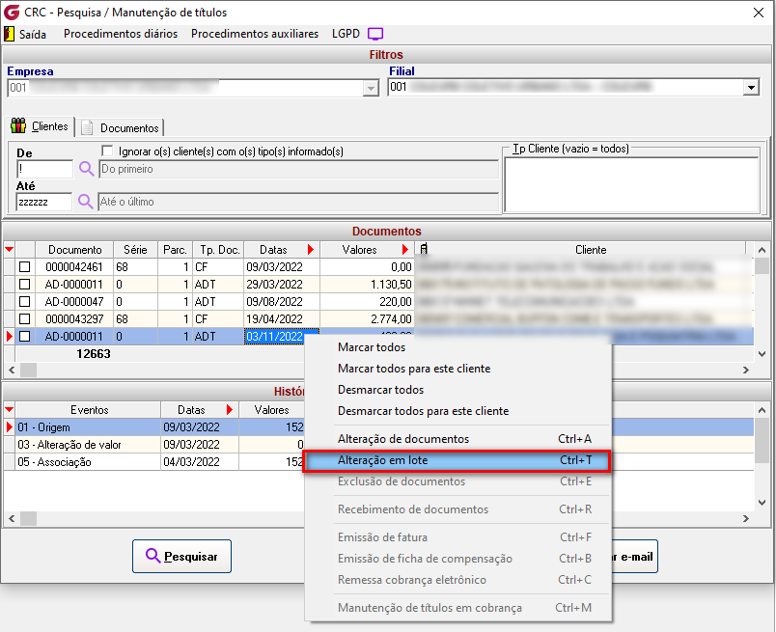This screenshot has height=632, width=776.
Task: Select Alteração de documentos menu entry
Action: (457, 439)
